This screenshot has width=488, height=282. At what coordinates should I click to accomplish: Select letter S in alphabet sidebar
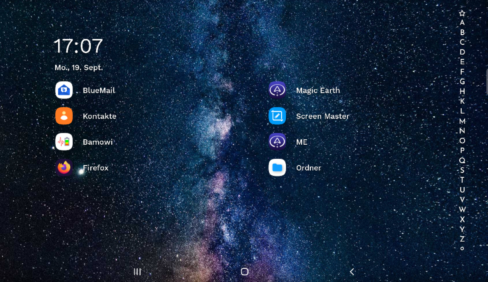[x=462, y=170]
